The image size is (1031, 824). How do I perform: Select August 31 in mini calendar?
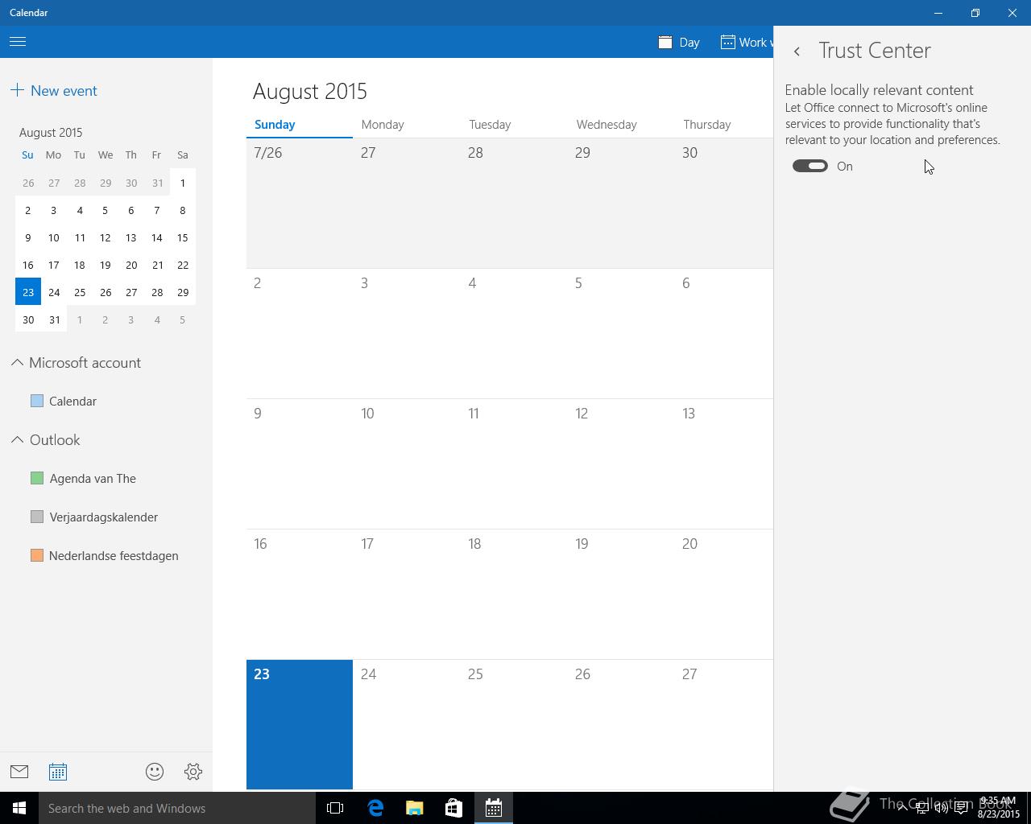pyautogui.click(x=54, y=319)
